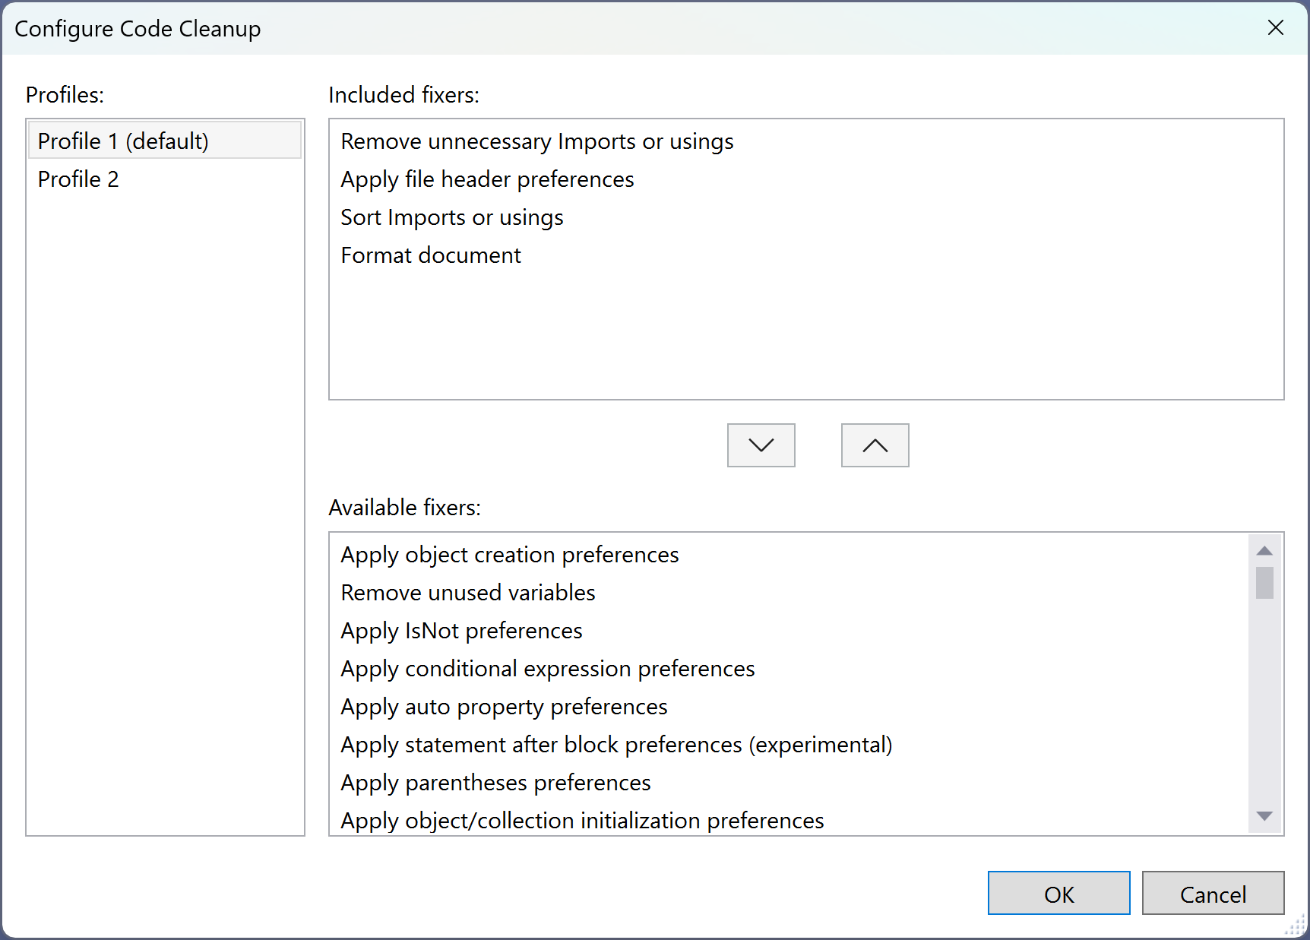Select Apply conditional expression preferences fixer

[x=548, y=669]
